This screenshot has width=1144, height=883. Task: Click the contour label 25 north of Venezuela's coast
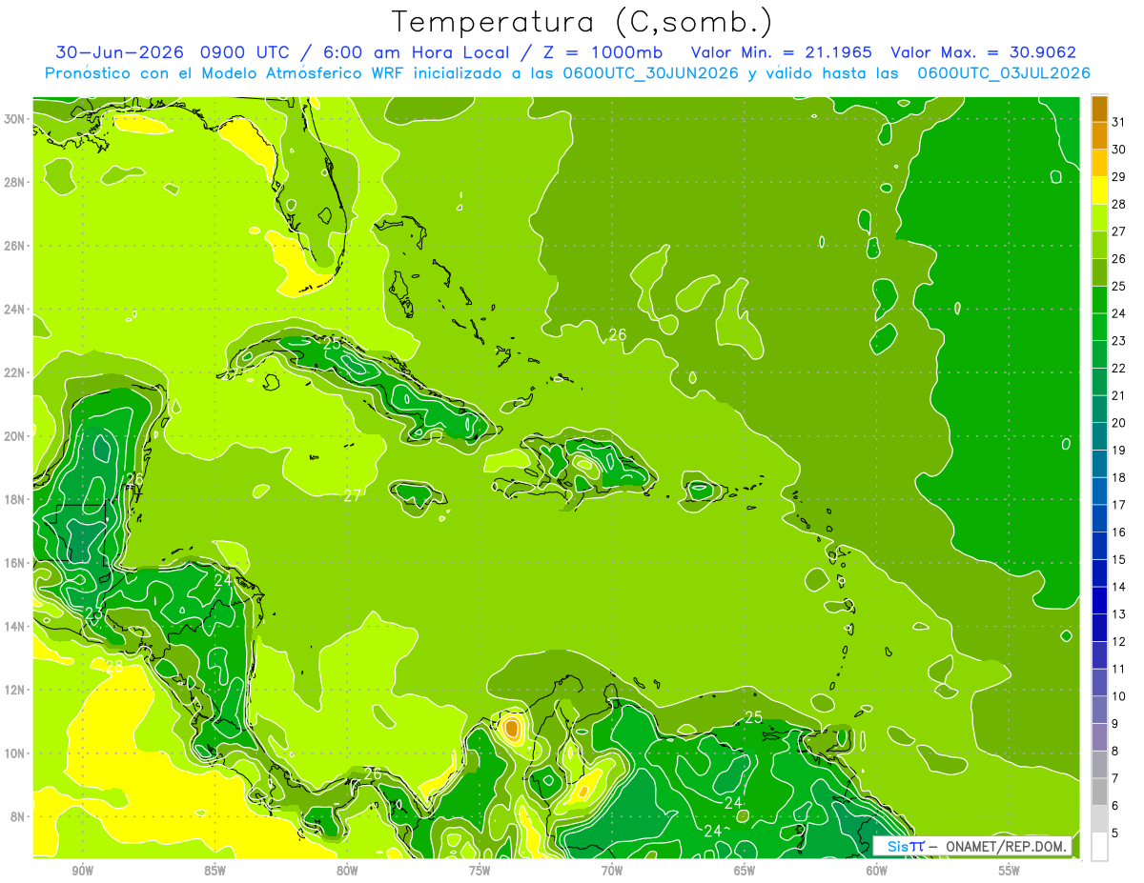pyautogui.click(x=753, y=716)
